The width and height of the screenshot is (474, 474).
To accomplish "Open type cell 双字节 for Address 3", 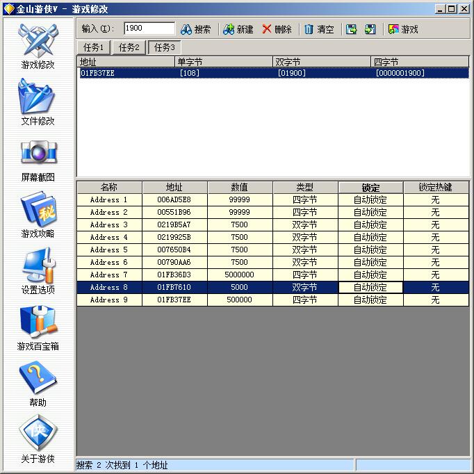I will [x=304, y=224].
